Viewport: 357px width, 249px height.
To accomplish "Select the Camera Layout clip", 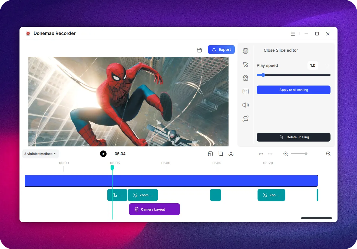I will coord(154,209).
